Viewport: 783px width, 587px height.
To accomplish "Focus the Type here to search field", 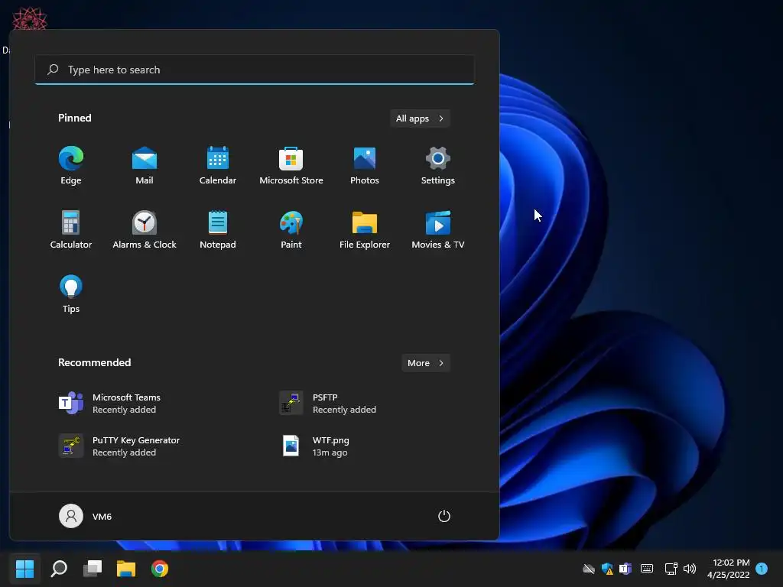I will point(255,70).
